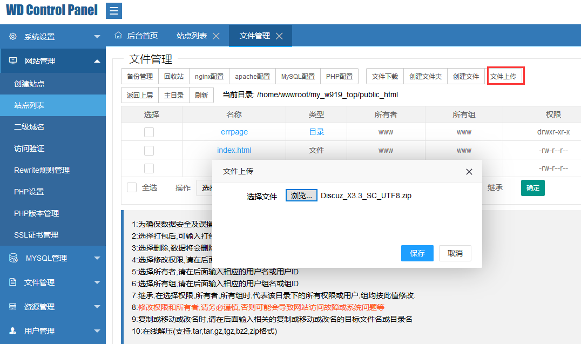Collapse the 网站管理 menu section

point(97,61)
